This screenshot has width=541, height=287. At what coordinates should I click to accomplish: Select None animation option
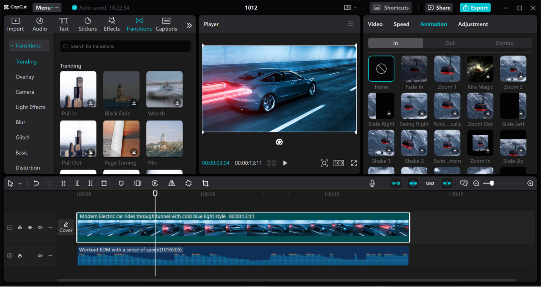381,69
